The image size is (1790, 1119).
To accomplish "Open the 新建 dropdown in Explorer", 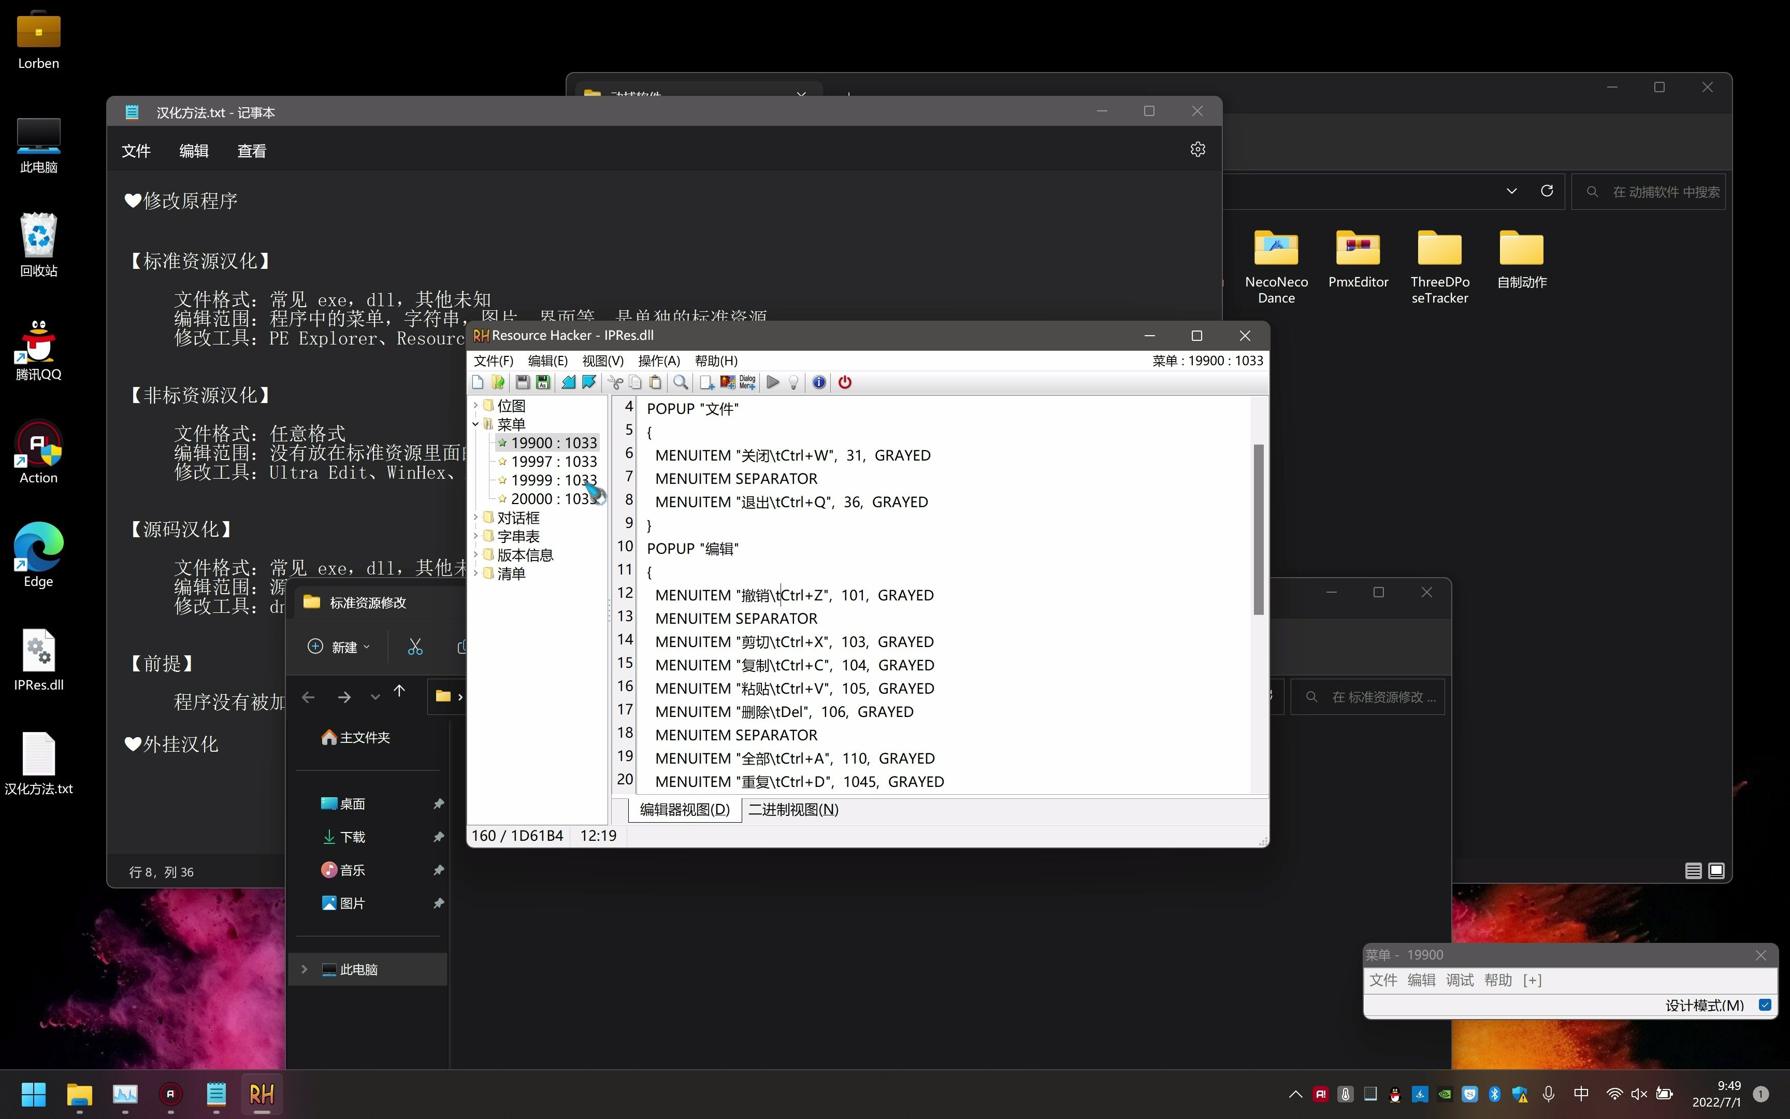I will point(339,647).
